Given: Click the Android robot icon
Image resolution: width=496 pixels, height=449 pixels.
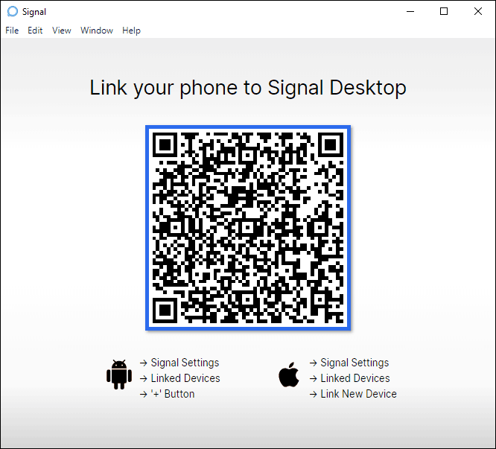Looking at the screenshot, I should pos(119,375).
